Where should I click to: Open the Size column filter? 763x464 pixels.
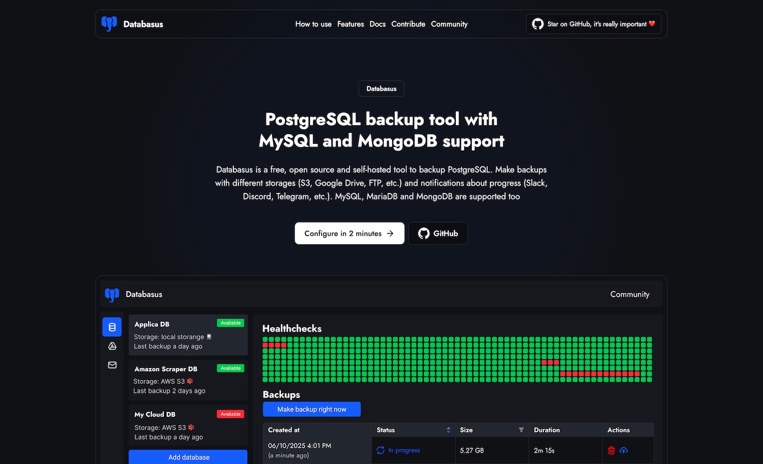point(521,430)
